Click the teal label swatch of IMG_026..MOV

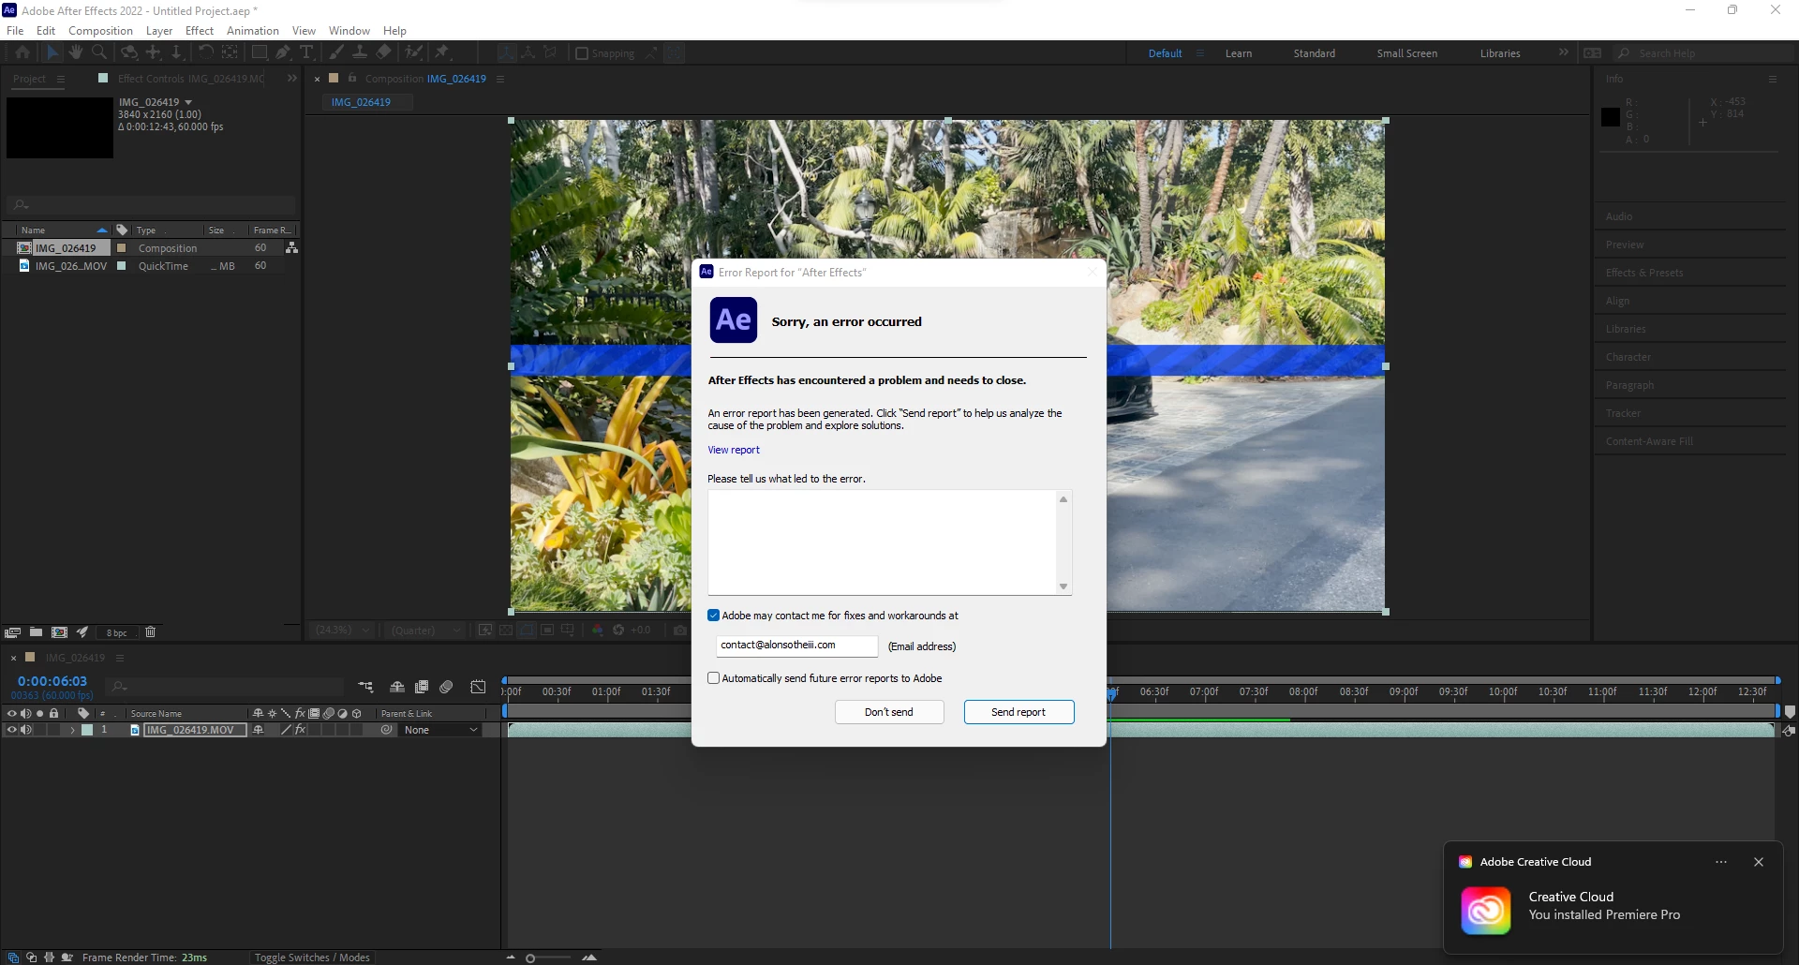point(121,266)
